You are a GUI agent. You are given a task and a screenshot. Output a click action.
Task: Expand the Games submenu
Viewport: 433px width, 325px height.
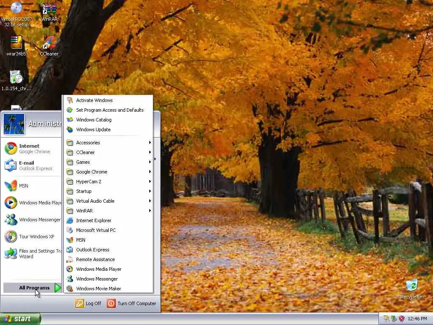[109, 162]
